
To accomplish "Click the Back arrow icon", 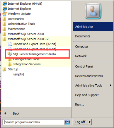I will (x=5, y=113).
